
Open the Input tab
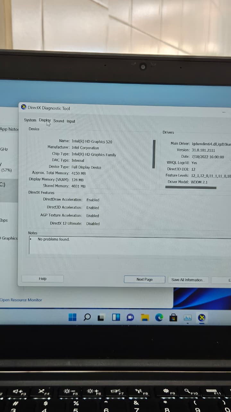[71, 121]
